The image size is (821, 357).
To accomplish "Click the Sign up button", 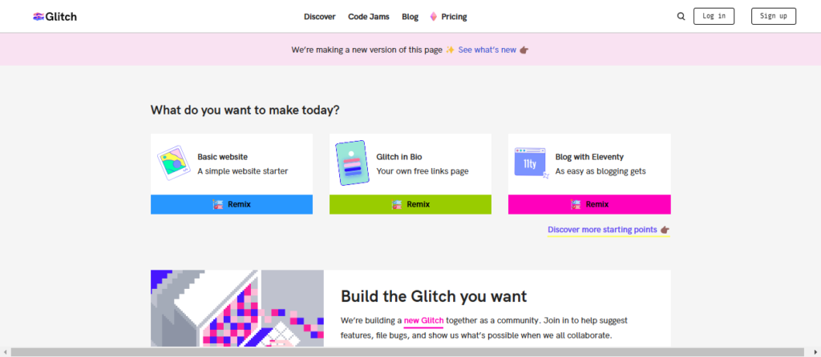I will (774, 16).
